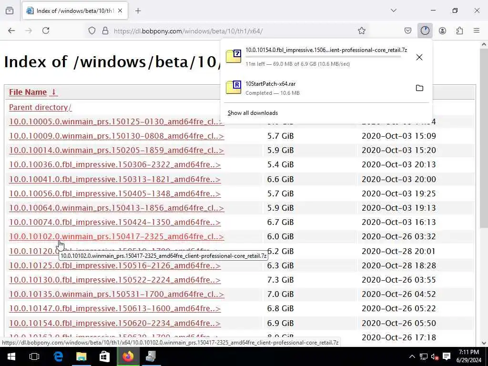Viewport: 488px width, 366px height.
Task: Open 10.0.10056.0.fbl_impressive.150405-1348 link
Action: [115, 193]
